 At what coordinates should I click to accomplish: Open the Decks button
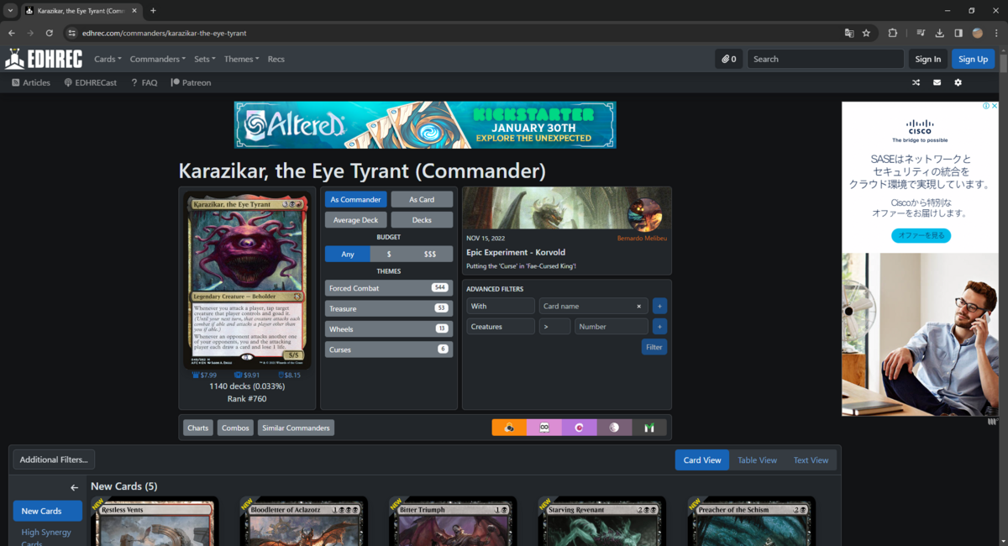(422, 220)
